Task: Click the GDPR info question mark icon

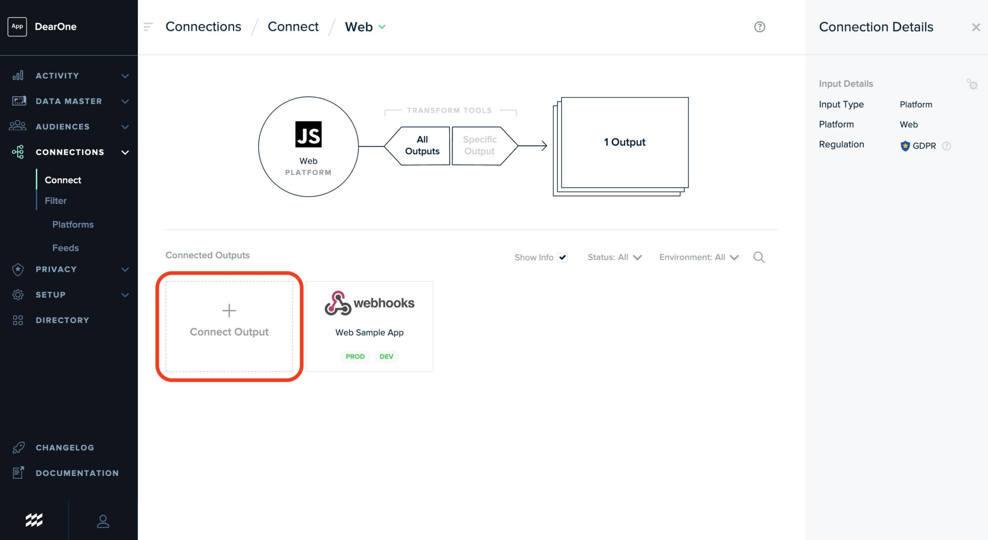Action: [947, 146]
